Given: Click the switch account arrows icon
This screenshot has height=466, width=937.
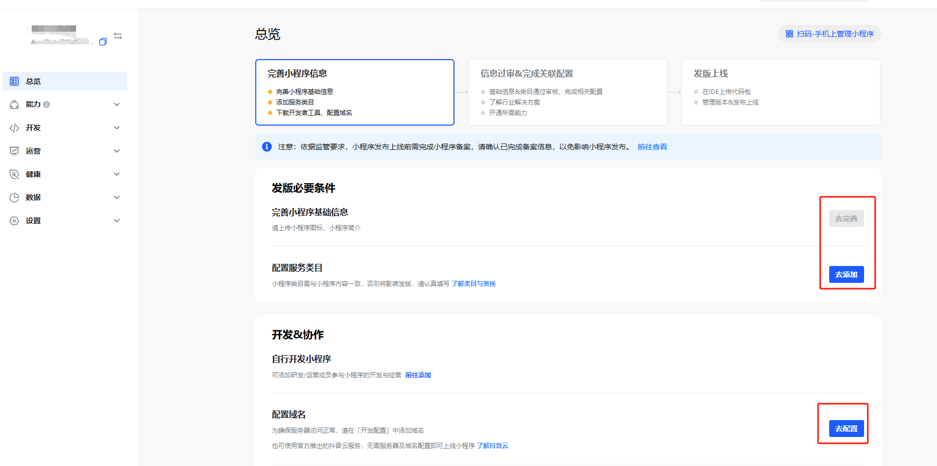Looking at the screenshot, I should 118,36.
